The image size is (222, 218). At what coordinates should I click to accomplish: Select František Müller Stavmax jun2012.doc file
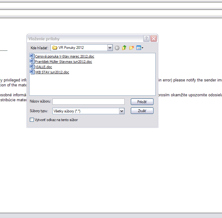[x=64, y=62]
